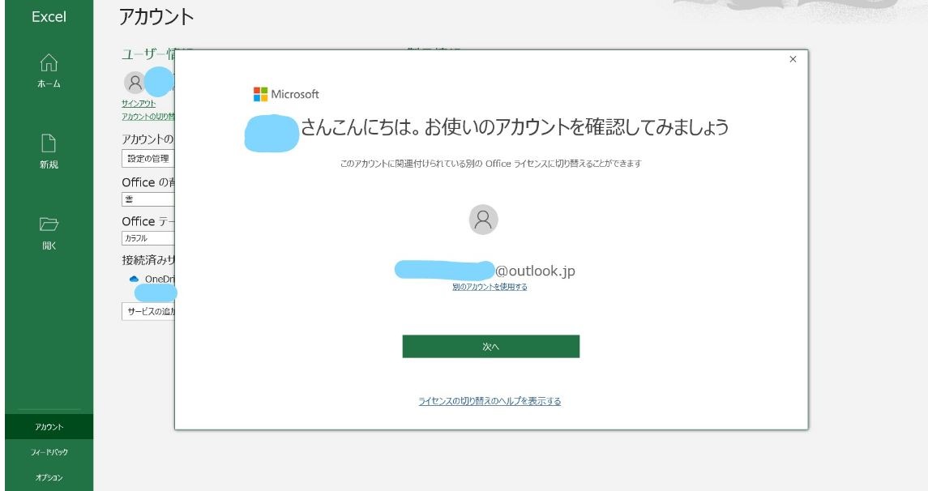Click the サービスの追加 button
Image resolution: width=928 pixels, height=491 pixels.
[x=148, y=311]
